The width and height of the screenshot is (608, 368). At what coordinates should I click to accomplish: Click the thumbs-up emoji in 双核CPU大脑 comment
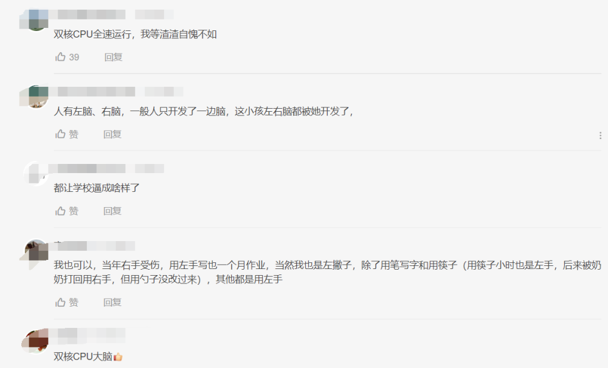pos(118,357)
